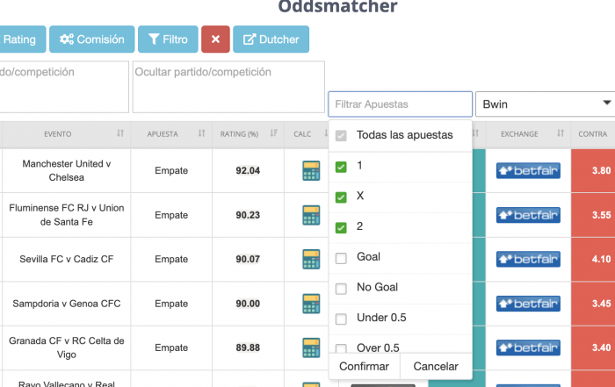Open the Dutcher tool
The width and height of the screenshot is (615, 387).
click(271, 39)
